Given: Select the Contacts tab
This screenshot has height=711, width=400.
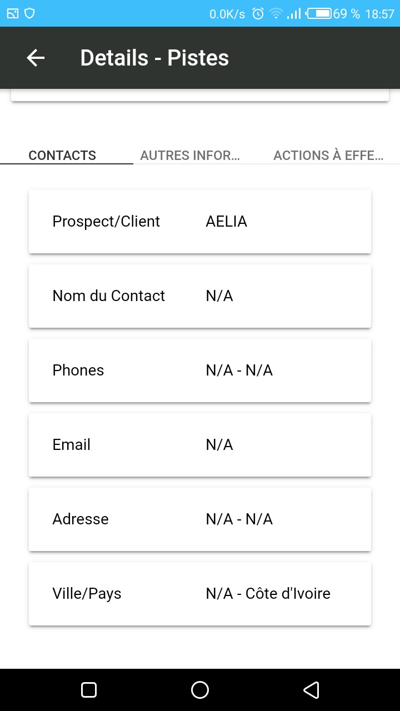Looking at the screenshot, I should (62, 156).
